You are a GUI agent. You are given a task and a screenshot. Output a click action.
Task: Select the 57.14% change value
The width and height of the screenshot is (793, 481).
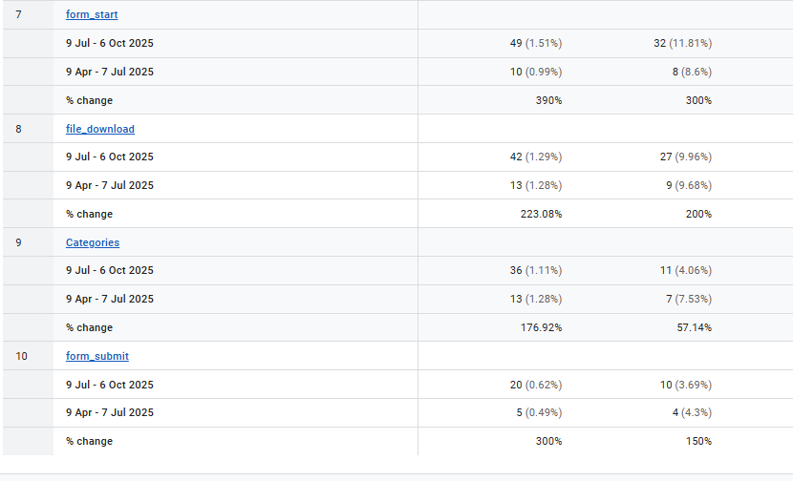[693, 327]
